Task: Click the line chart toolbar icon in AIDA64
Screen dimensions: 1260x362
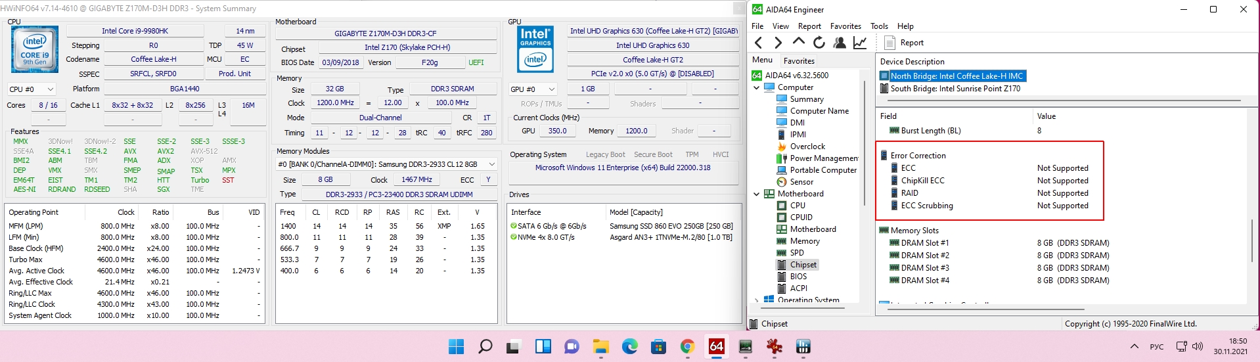Action: [859, 43]
